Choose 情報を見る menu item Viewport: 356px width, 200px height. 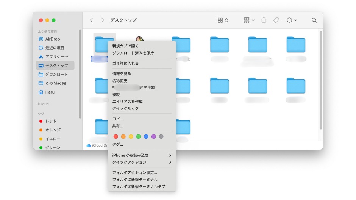pos(142,74)
